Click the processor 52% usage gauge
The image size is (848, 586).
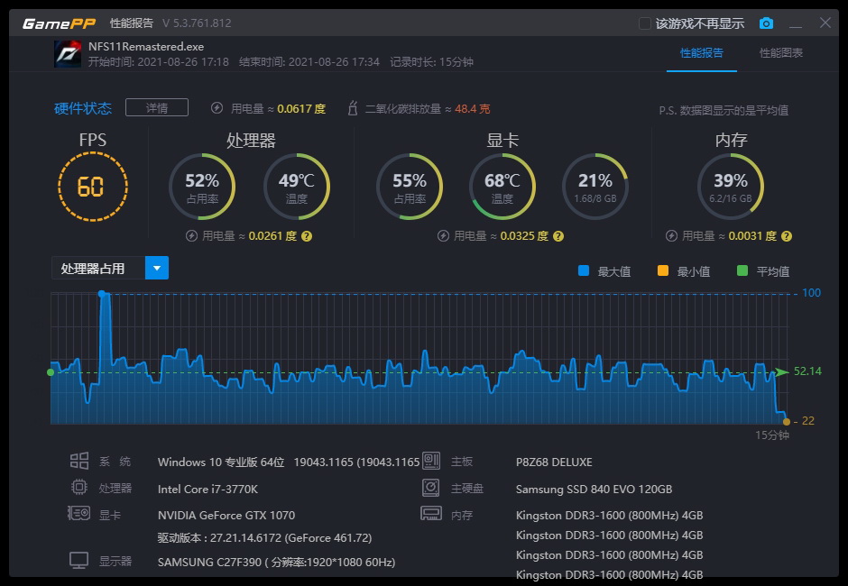coord(202,187)
